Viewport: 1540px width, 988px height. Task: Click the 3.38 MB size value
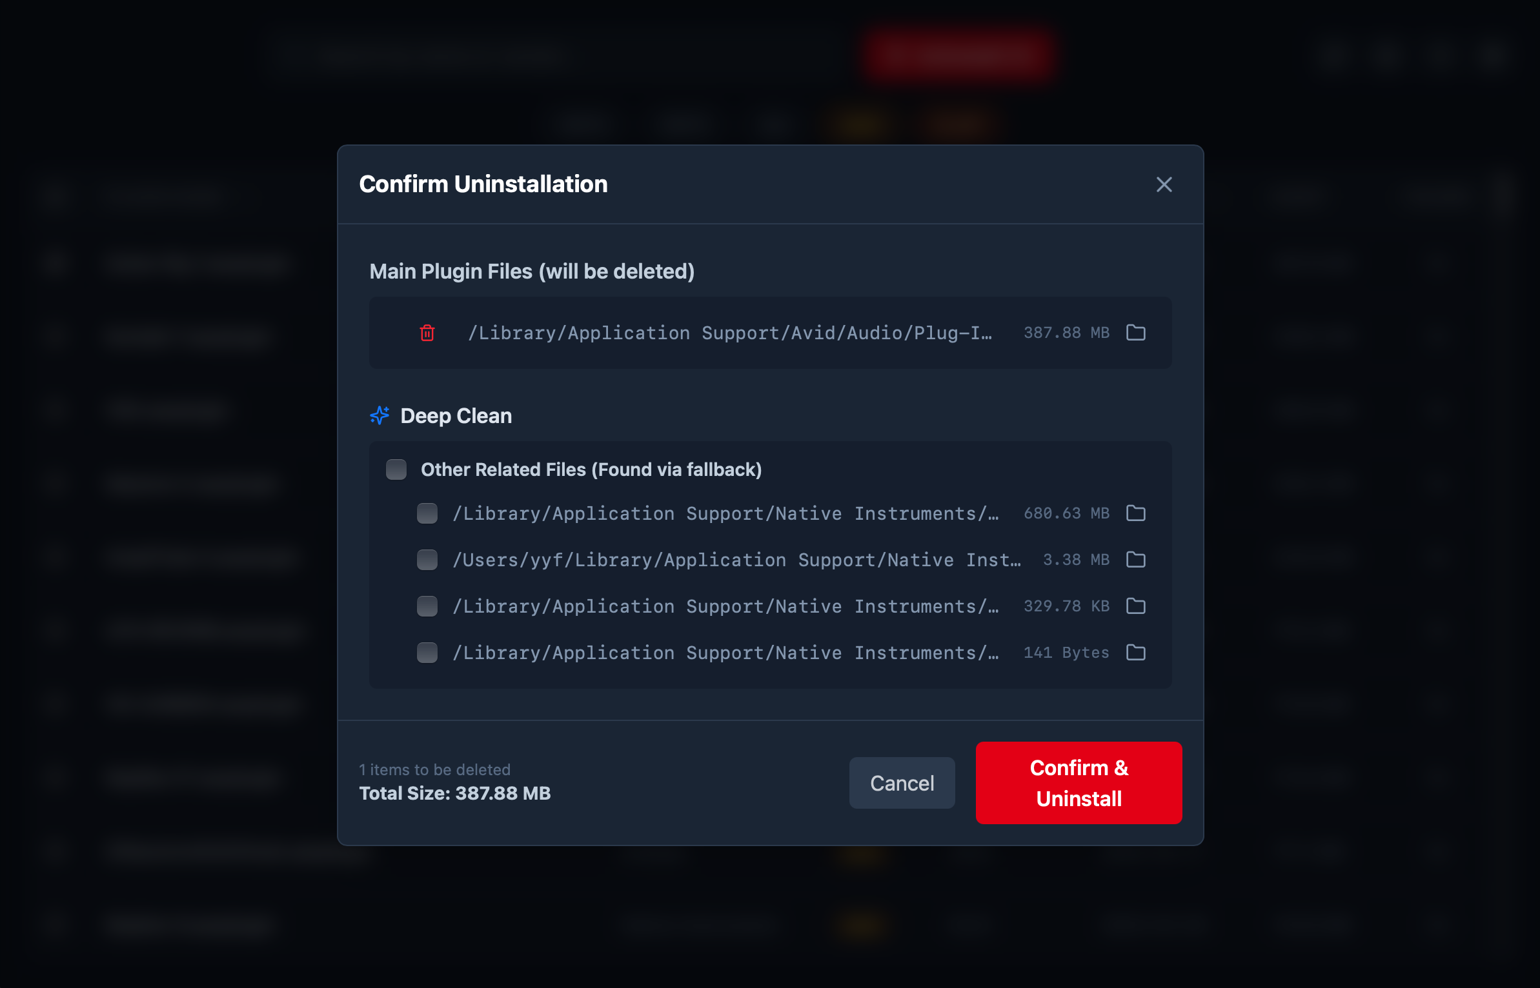(x=1077, y=560)
